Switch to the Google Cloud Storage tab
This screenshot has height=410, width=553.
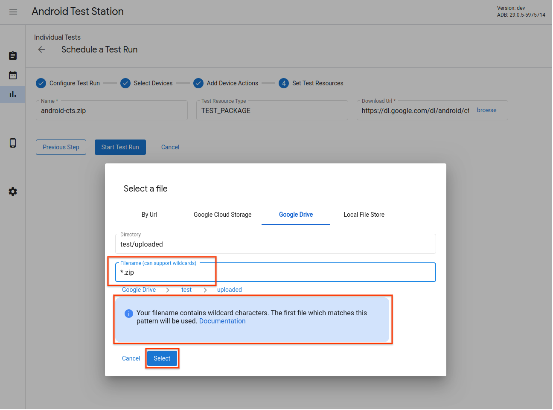222,215
